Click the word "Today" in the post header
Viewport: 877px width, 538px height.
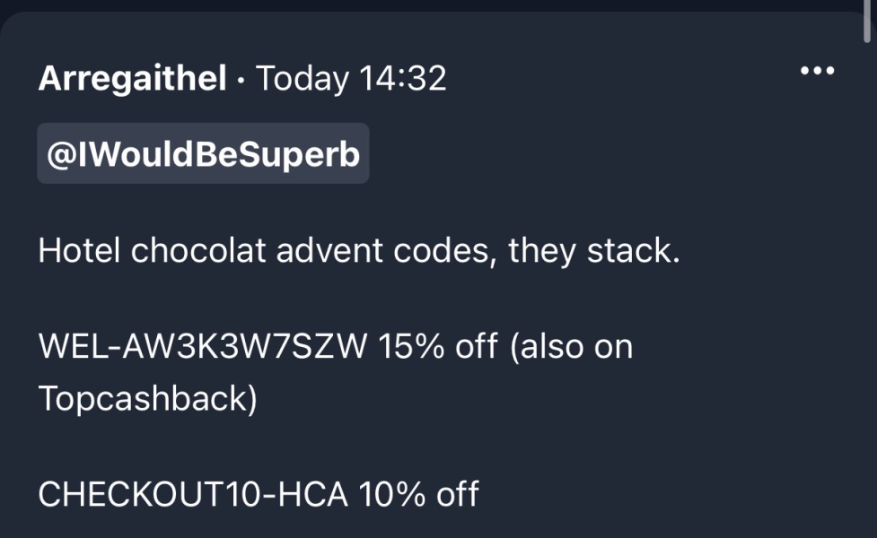click(303, 79)
